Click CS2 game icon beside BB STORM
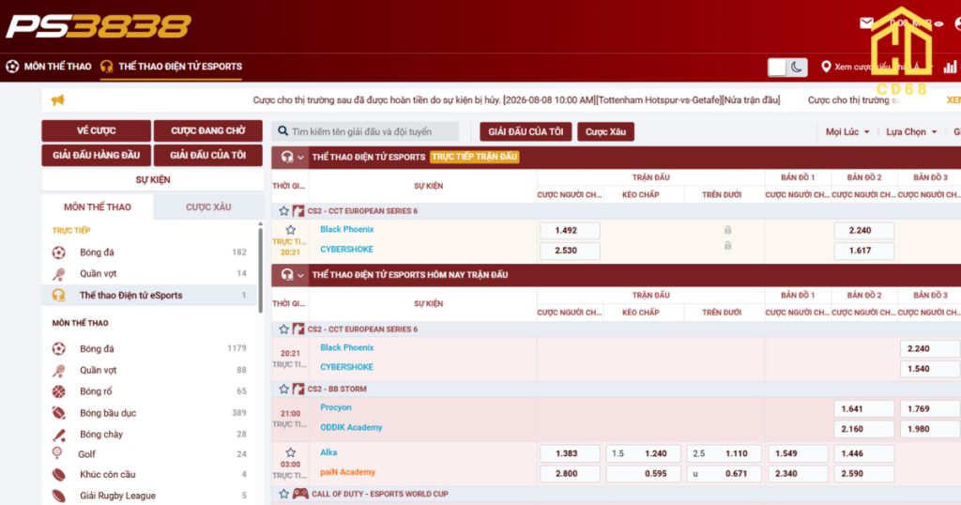The image size is (961, 505). [298, 389]
